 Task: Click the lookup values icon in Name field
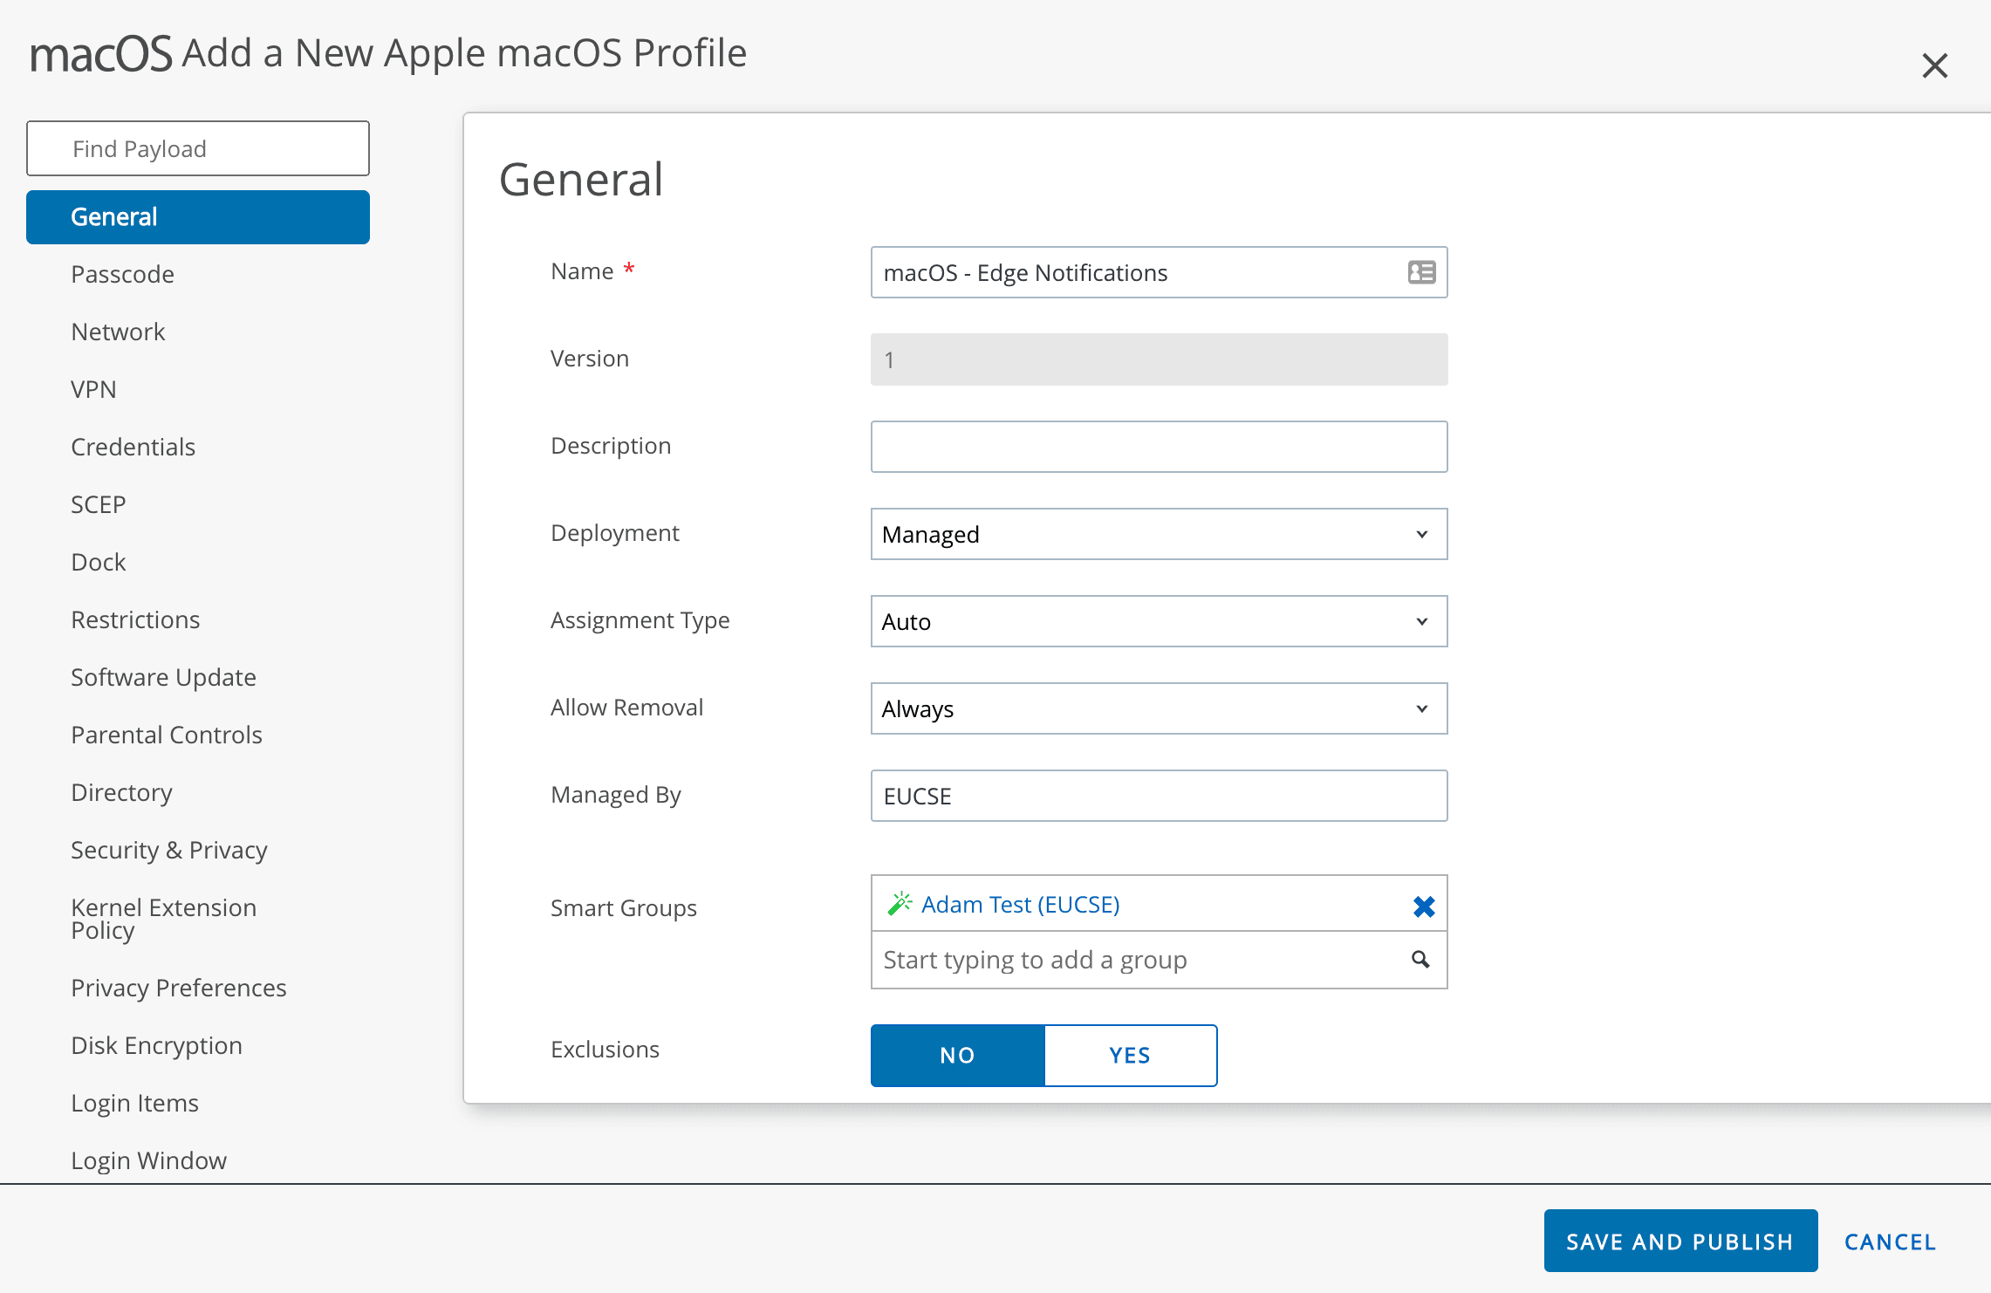click(1421, 272)
